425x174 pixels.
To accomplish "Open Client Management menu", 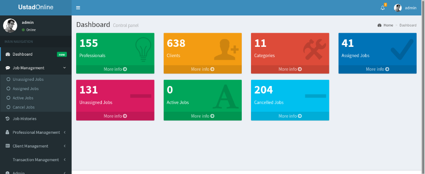I will pyautogui.click(x=36, y=146).
